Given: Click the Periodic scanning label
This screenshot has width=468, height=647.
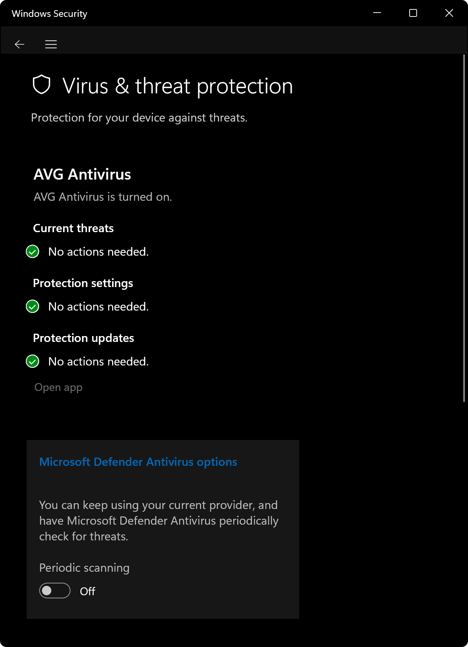Looking at the screenshot, I should pyautogui.click(x=84, y=568).
